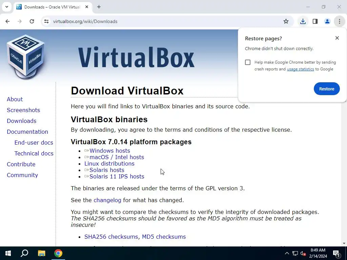Image resolution: width=347 pixels, height=260 pixels.
Task: Open the Windows Start menu
Action: point(8,253)
